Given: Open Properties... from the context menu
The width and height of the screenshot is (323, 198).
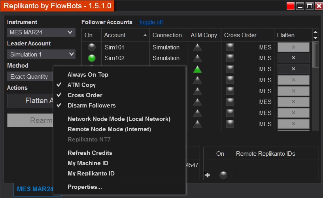Looking at the screenshot, I should 85,187.
